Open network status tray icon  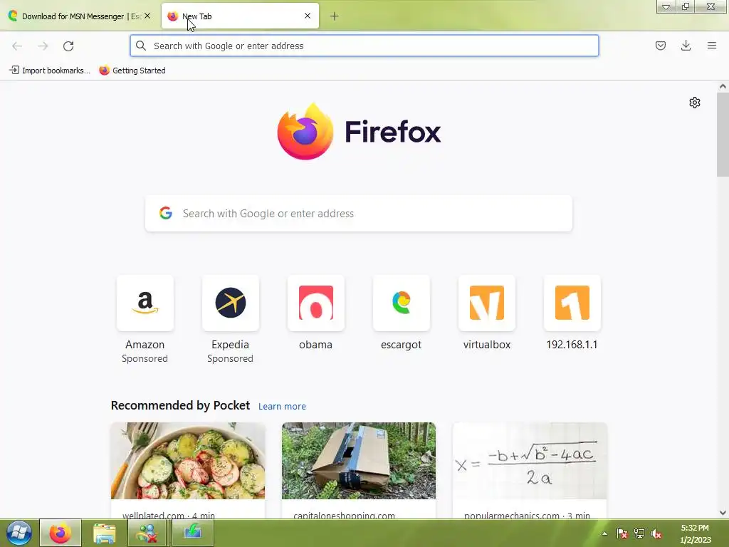click(x=639, y=533)
